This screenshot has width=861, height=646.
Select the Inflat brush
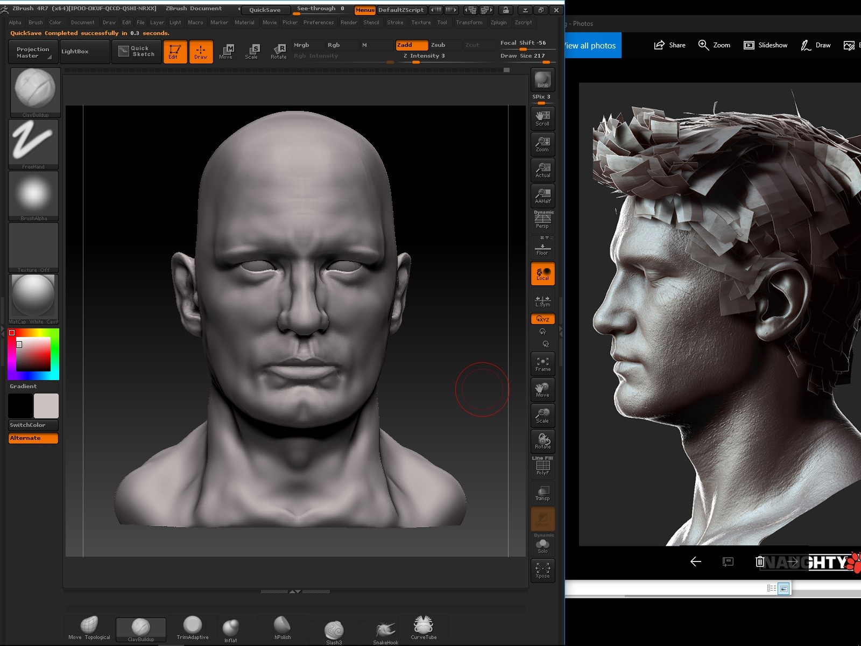tap(231, 627)
